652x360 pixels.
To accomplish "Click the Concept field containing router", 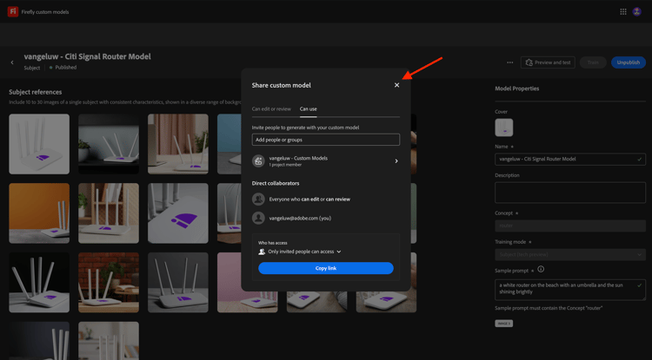I will point(570,226).
